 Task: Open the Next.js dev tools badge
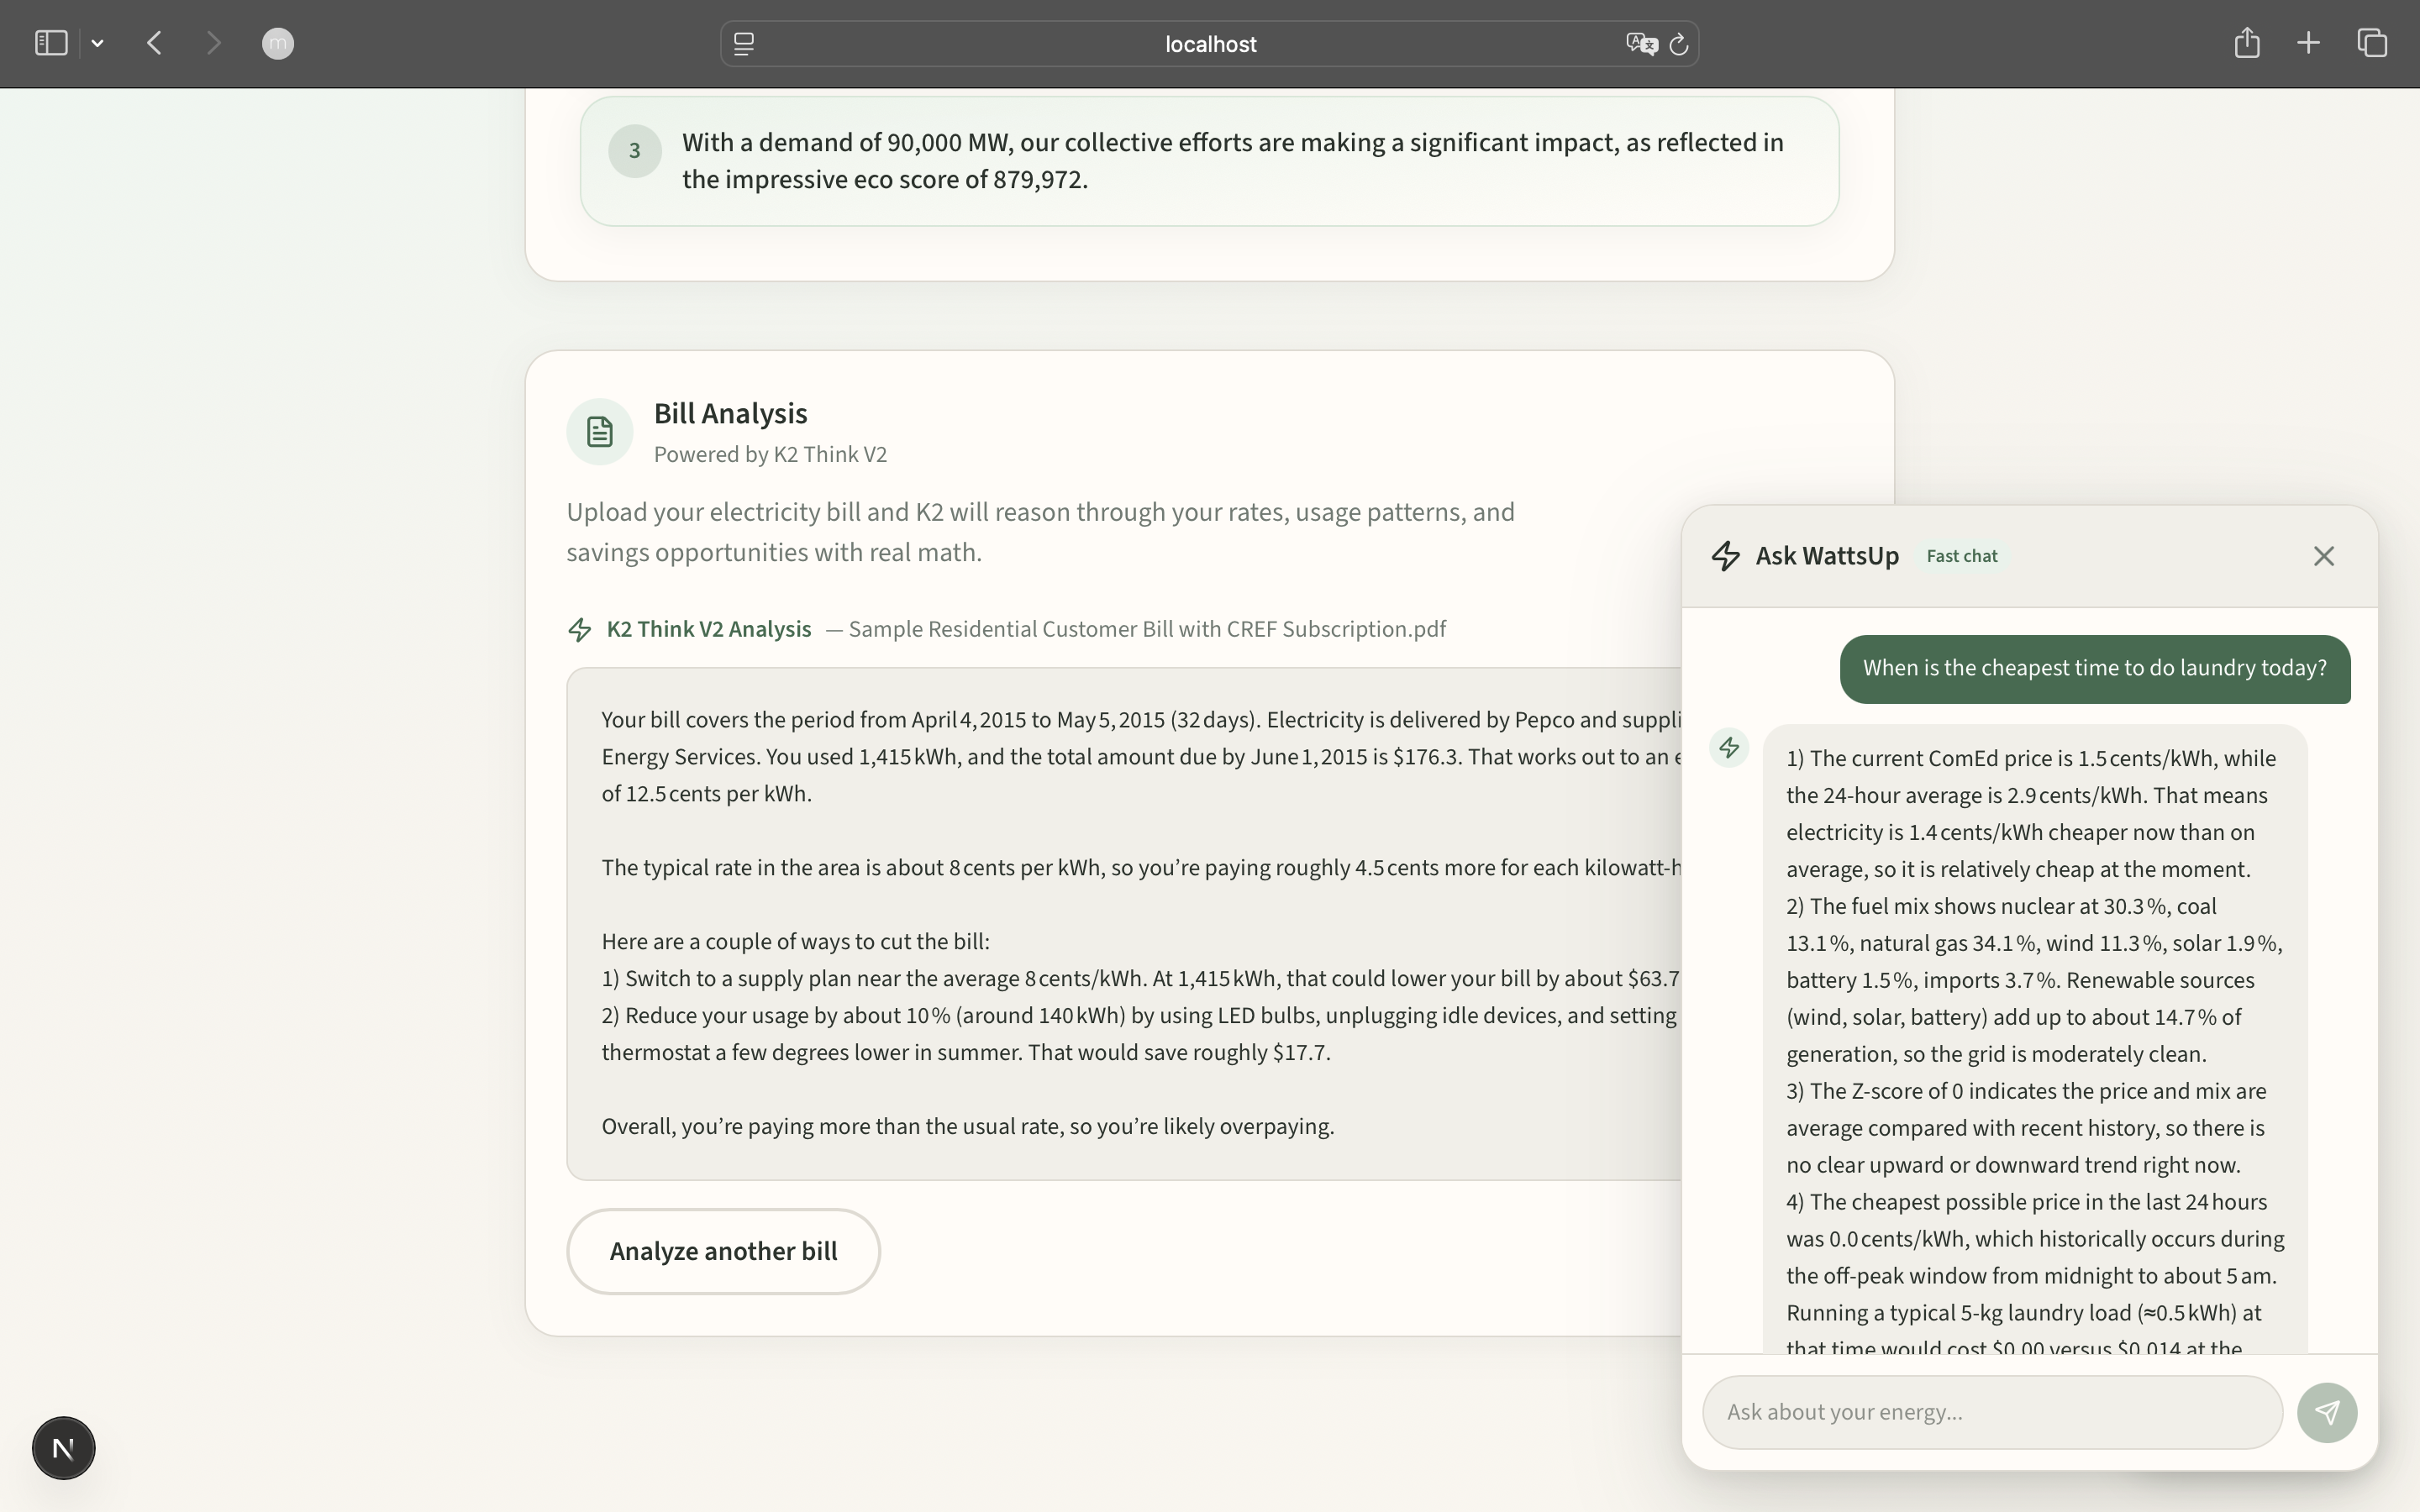(x=63, y=1447)
